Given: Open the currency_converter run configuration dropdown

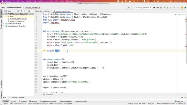Looking at the screenshot, I should tap(142, 8).
